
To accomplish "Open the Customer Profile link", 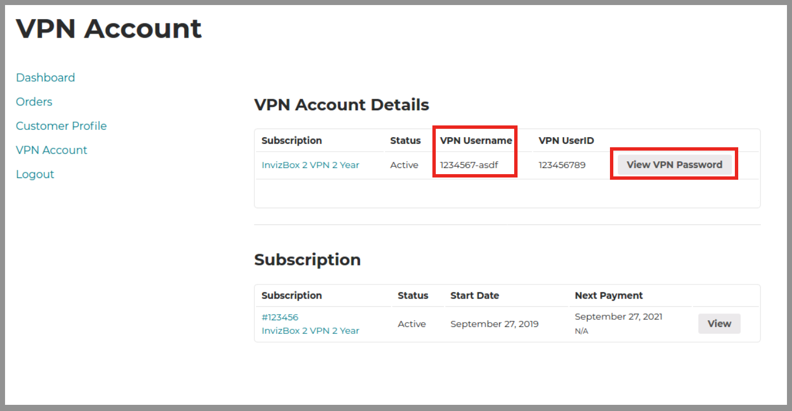I will (x=61, y=126).
